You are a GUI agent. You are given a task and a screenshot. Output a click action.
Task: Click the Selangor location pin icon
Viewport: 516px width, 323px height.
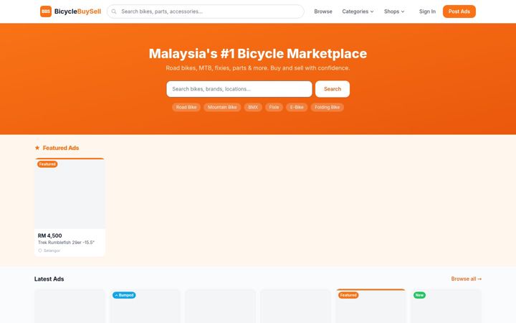click(40, 251)
